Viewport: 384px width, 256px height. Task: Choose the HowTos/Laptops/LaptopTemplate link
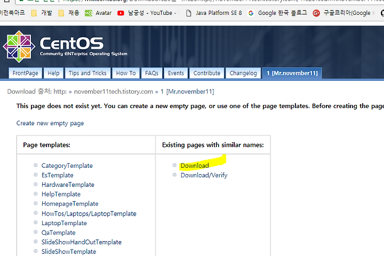[89, 214]
